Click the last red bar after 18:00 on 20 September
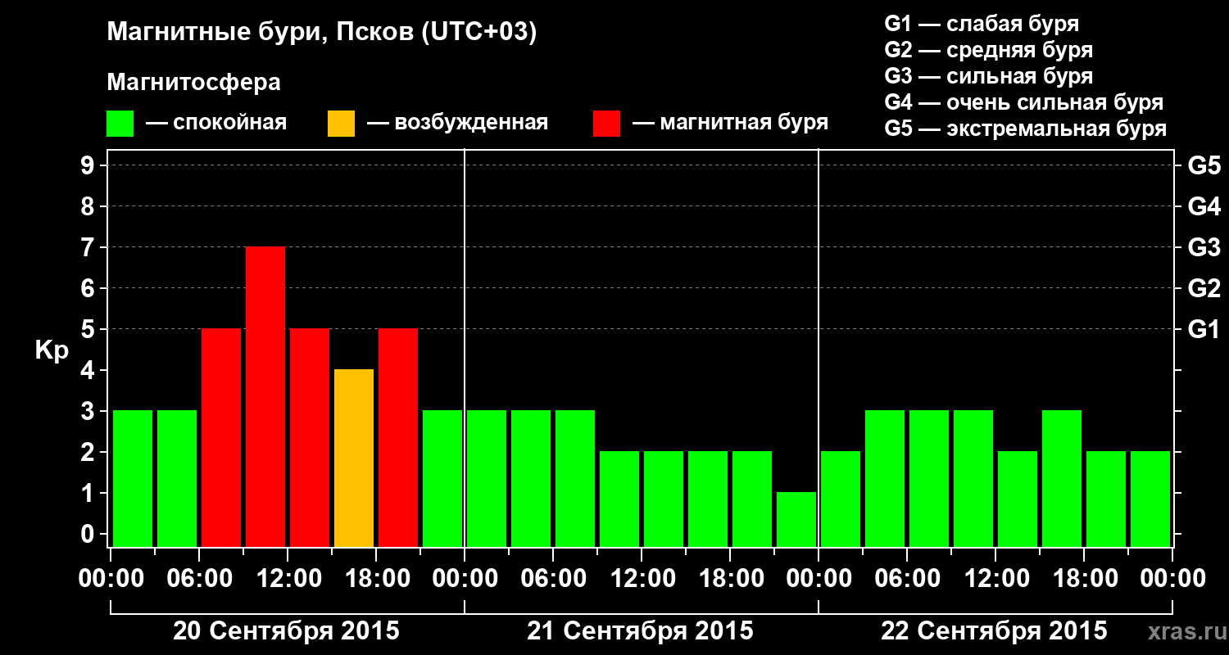 coord(398,437)
